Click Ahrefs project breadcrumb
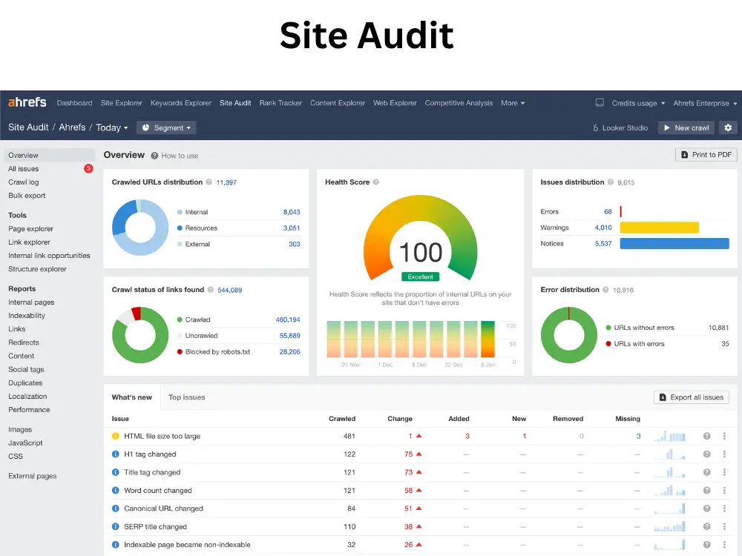 (x=72, y=128)
